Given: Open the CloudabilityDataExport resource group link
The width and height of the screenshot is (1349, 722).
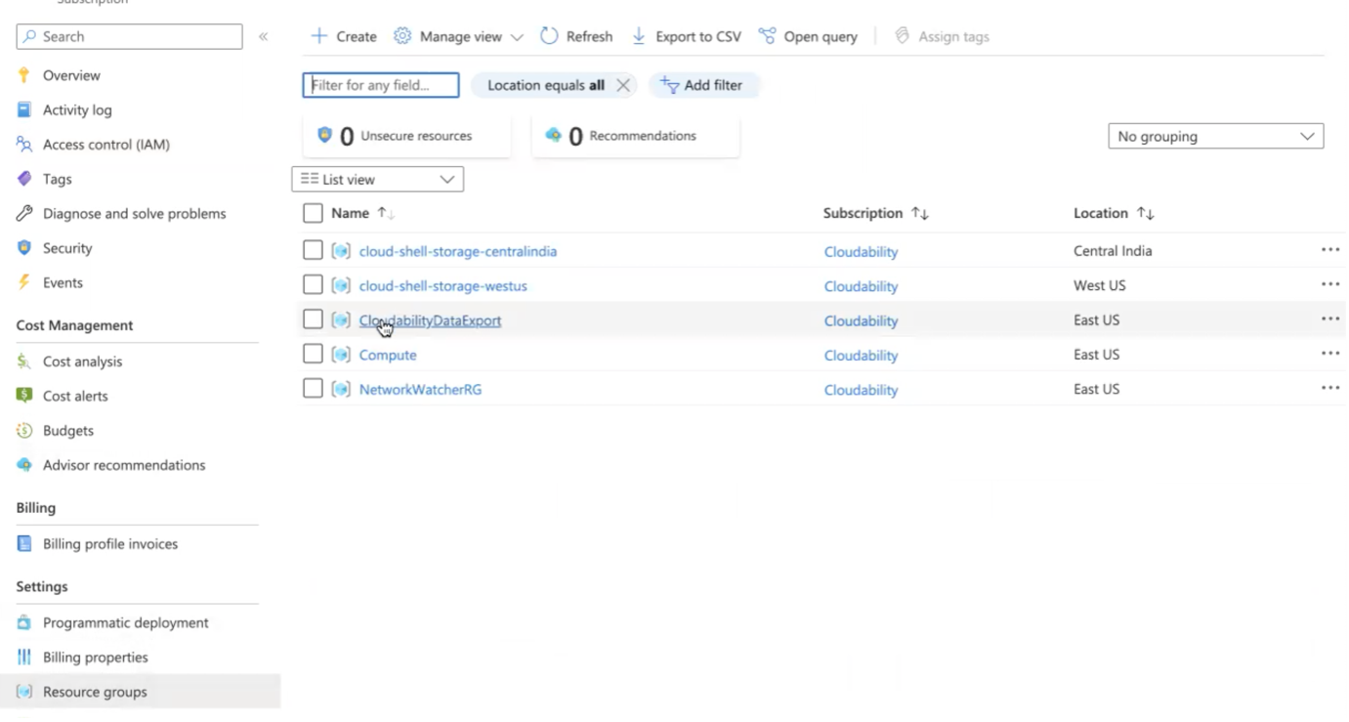Looking at the screenshot, I should [x=430, y=320].
